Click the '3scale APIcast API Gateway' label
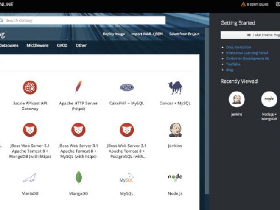 pyautogui.click(x=30, y=106)
